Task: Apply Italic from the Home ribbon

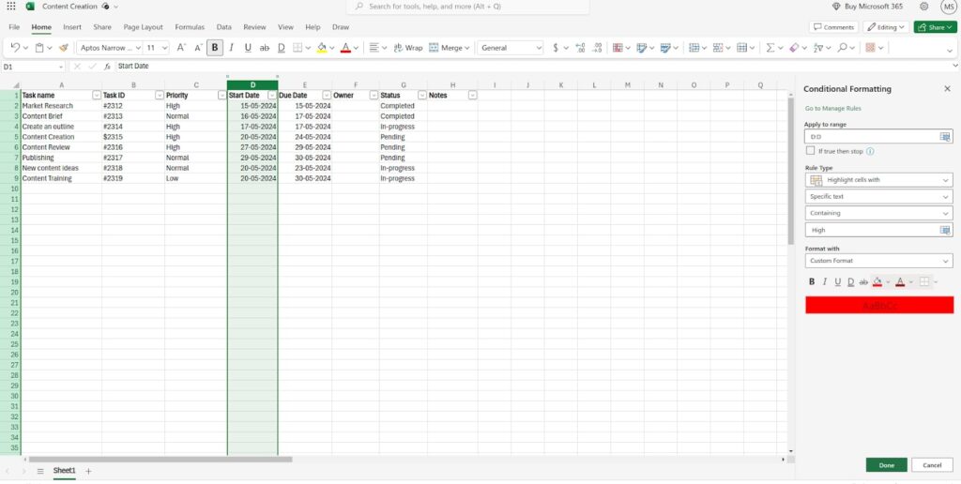Action: (231, 48)
